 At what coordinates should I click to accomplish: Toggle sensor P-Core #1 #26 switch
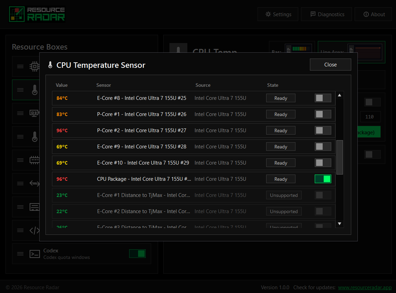pos(323,114)
